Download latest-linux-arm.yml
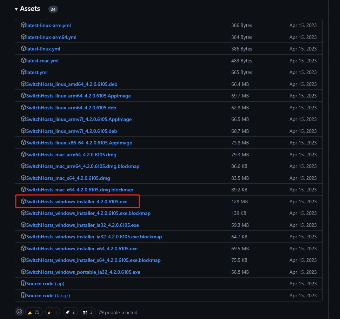Viewport: 340px width, 319px height. [x=48, y=25]
